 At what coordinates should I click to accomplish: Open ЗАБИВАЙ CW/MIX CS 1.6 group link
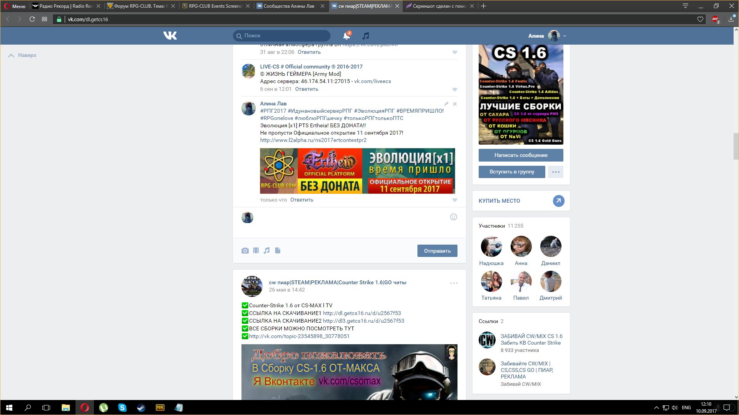(x=531, y=339)
